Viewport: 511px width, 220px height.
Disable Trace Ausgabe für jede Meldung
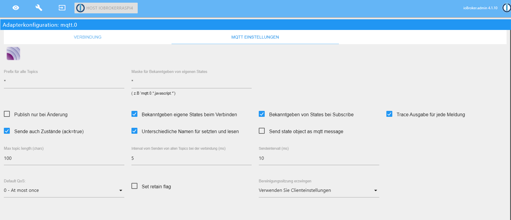pos(389,114)
